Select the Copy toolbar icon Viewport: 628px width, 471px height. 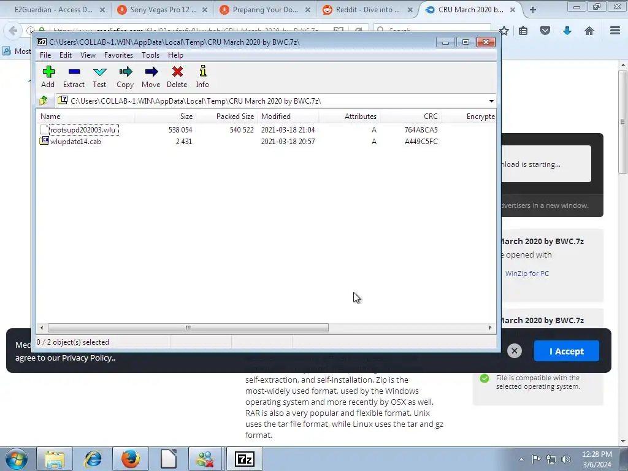pos(125,77)
